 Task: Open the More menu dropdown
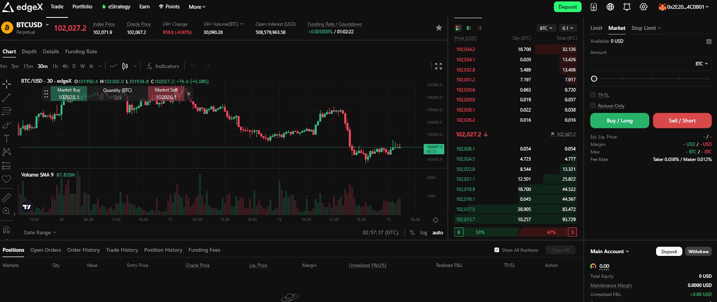click(x=197, y=7)
